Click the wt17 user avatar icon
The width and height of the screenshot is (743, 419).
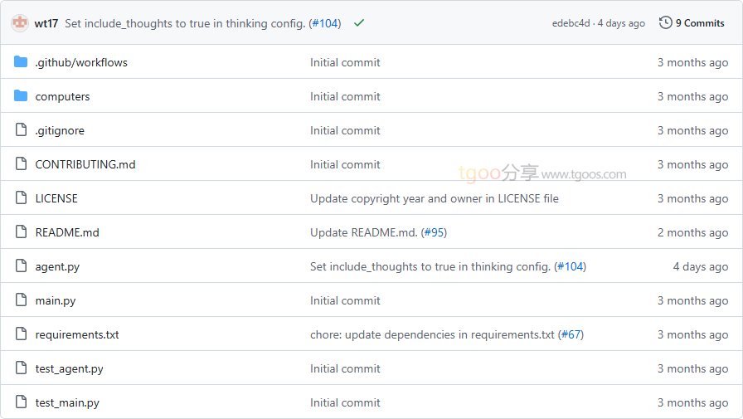point(20,22)
